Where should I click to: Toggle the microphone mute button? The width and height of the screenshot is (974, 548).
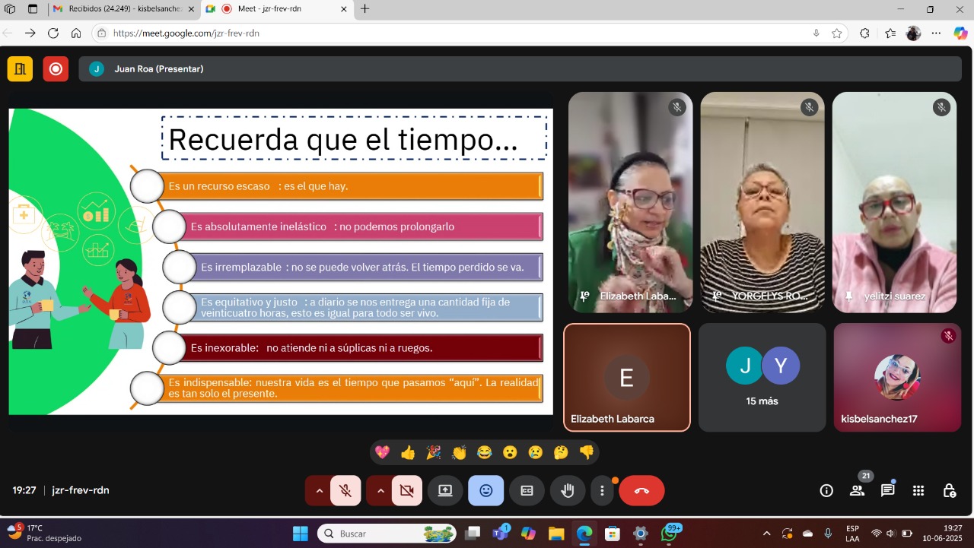pyautogui.click(x=345, y=491)
